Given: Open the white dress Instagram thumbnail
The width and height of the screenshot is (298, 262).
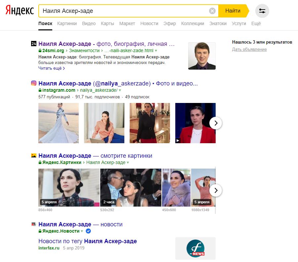Looking at the screenshot, I should [x=59, y=123].
